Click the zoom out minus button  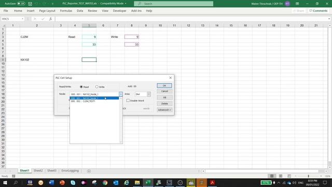point(296,176)
